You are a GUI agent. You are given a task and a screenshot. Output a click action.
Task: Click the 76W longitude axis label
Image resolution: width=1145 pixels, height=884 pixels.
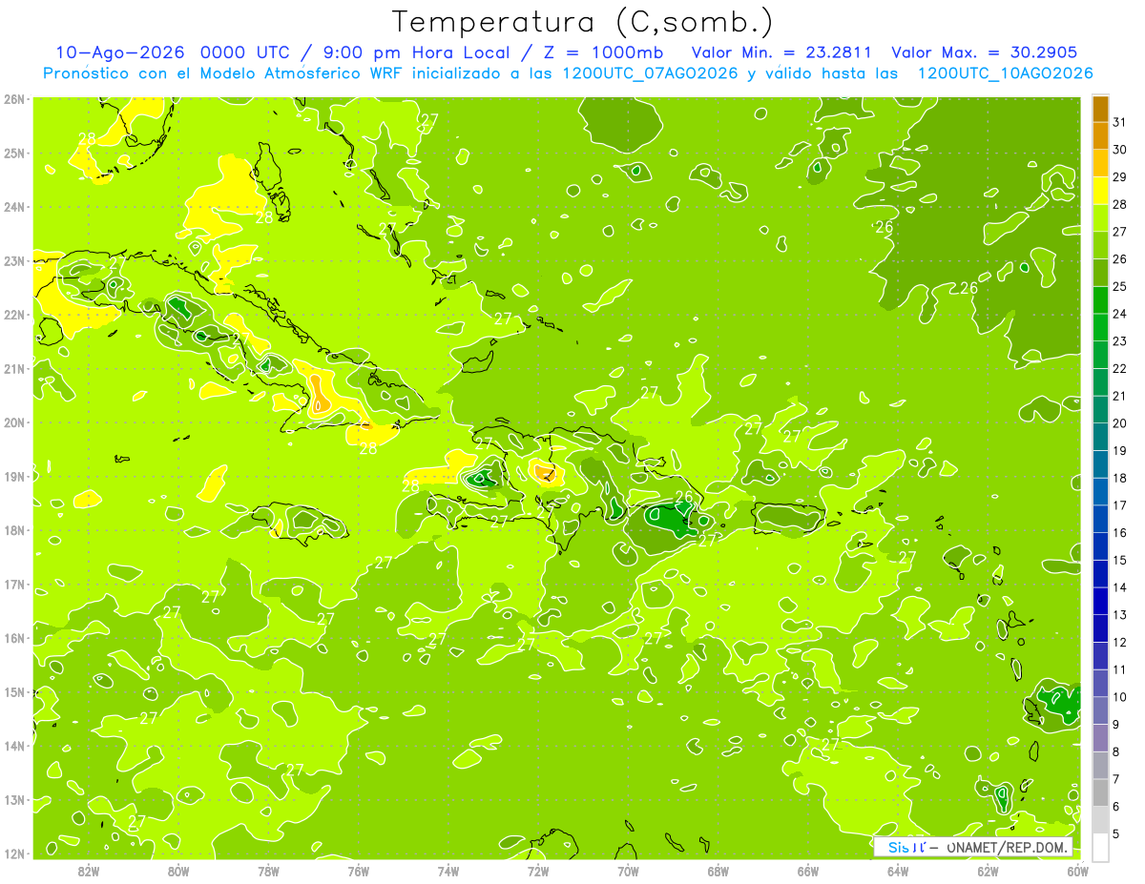(359, 871)
